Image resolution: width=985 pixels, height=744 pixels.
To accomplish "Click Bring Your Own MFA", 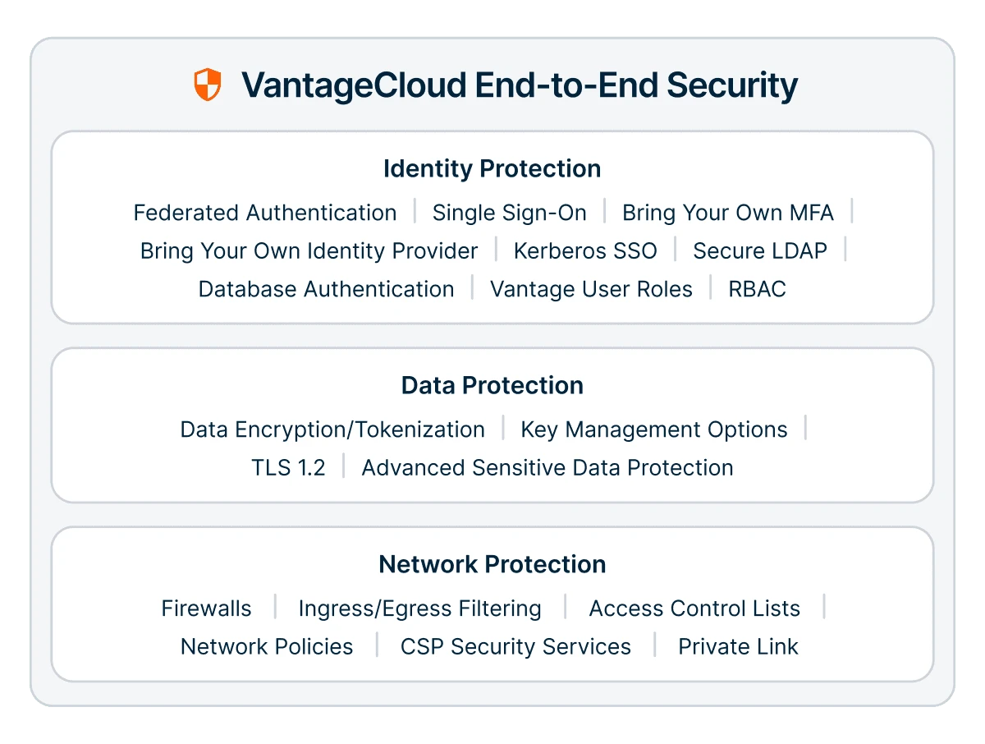I will [728, 213].
